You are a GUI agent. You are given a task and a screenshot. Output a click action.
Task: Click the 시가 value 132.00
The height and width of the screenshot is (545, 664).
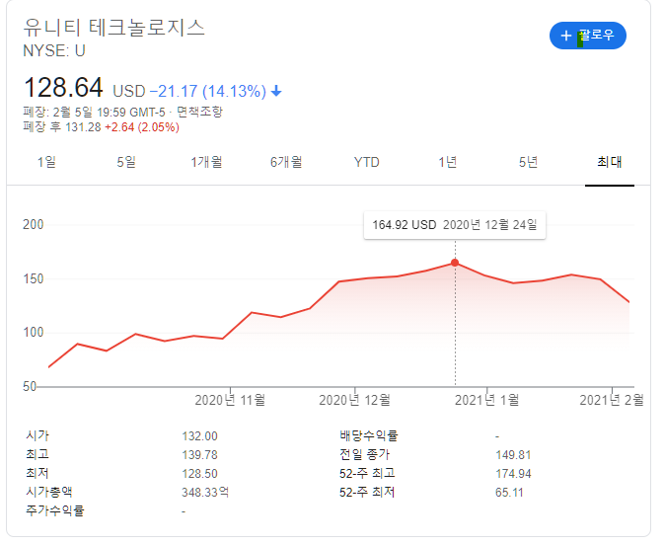pos(199,436)
